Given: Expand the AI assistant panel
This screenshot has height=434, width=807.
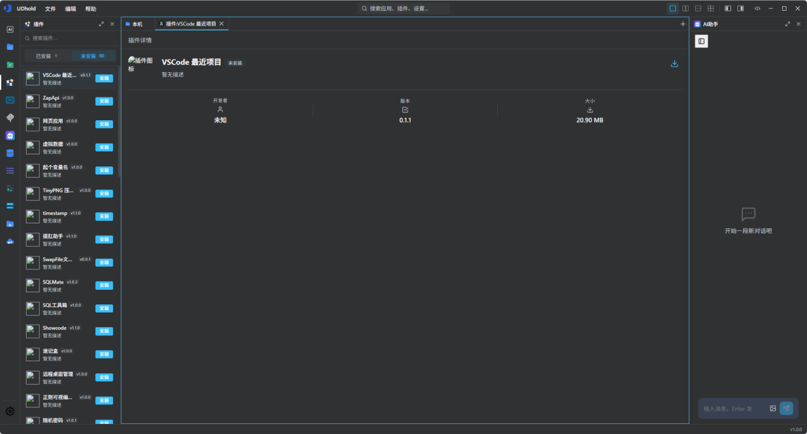Looking at the screenshot, I should pos(787,24).
